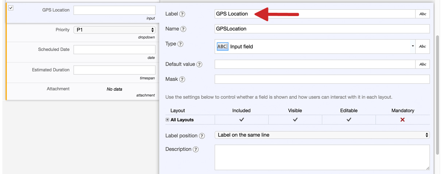Click the help icon next to Label
The height and width of the screenshot is (174, 445).
tap(182, 14)
